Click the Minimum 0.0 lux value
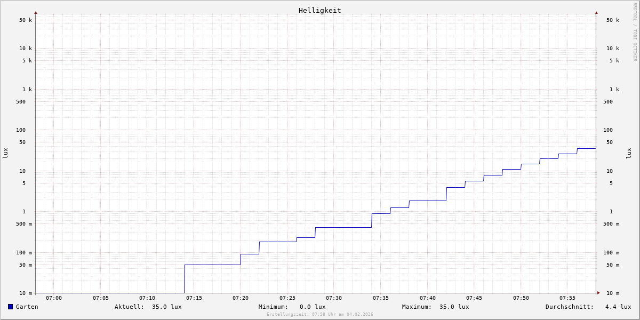Image resolution: width=640 pixels, height=320 pixels. click(312, 307)
